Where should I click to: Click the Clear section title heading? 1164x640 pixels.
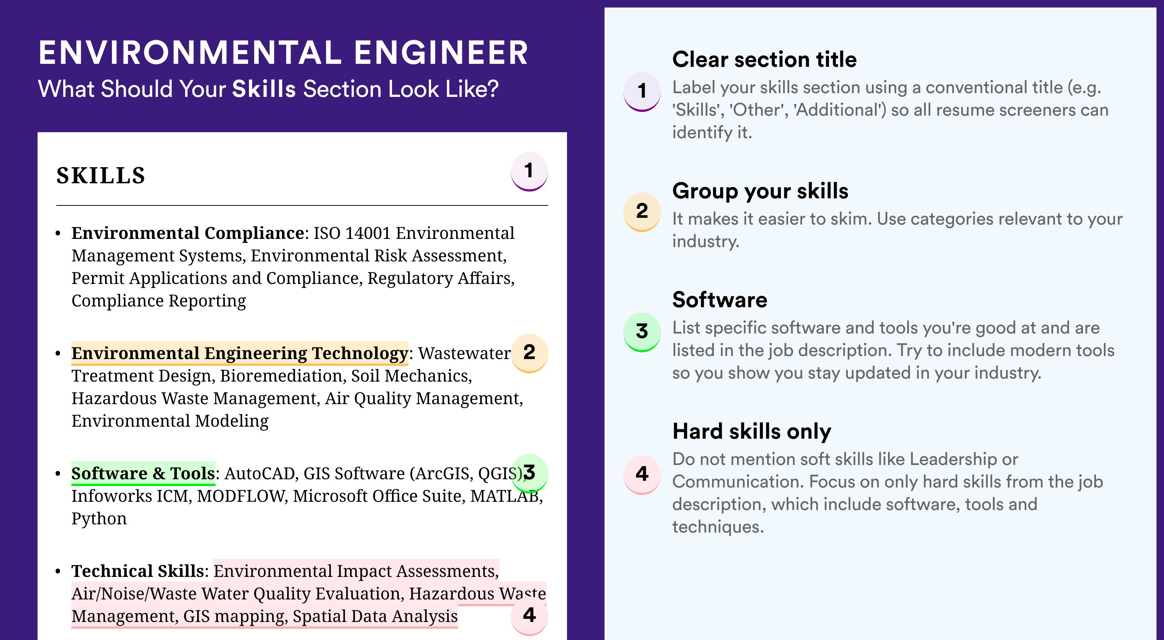point(764,59)
